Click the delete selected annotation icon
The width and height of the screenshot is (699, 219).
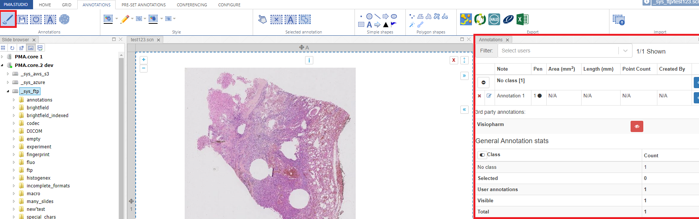click(276, 19)
